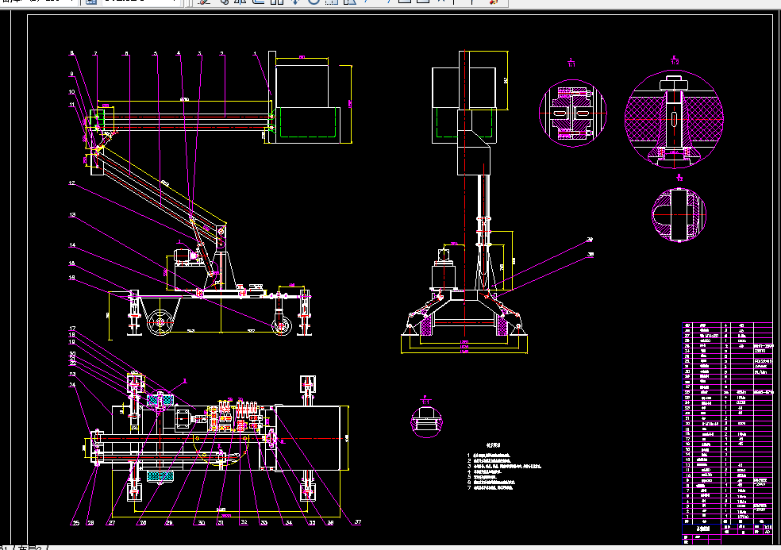Viewport: 781px width, 550px height.
Task: Select part balloon number 9
Action: 71,74
